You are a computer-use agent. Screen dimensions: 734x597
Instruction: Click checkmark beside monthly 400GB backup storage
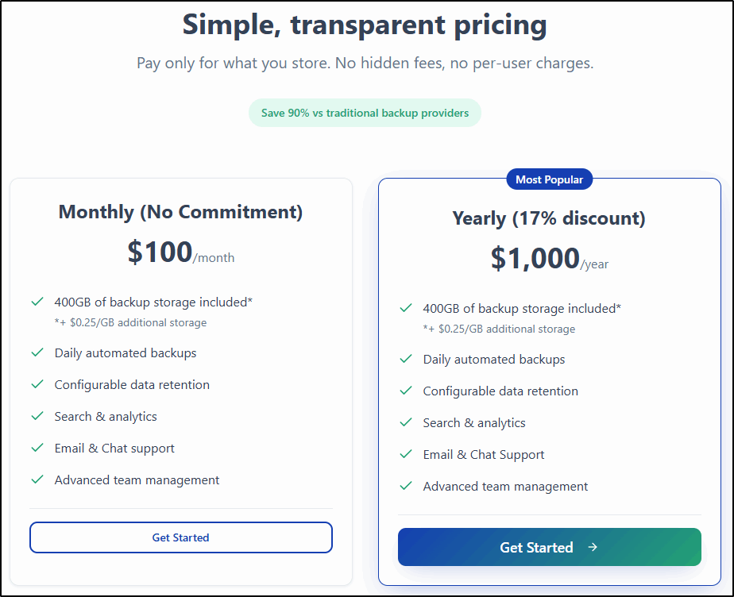tap(37, 302)
